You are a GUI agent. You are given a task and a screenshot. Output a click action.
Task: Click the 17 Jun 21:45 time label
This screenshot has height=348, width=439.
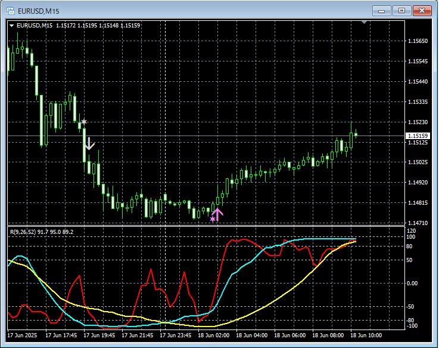pyautogui.click(x=137, y=335)
